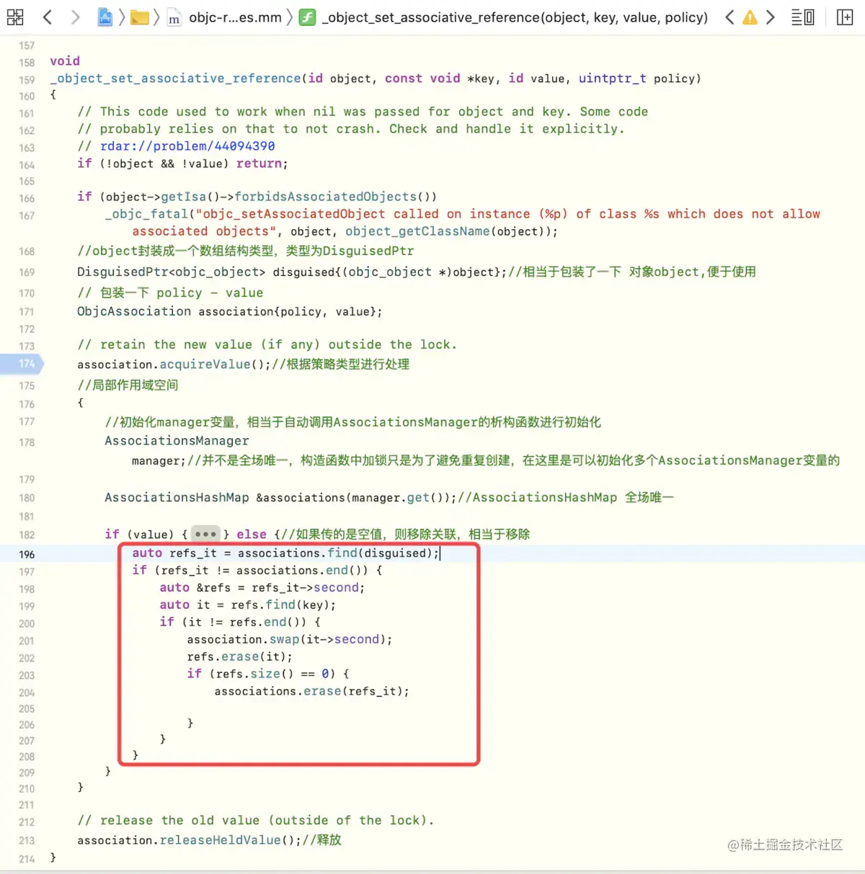This screenshot has width=865, height=874.
Task: Open the rdar://problem/44094390 link
Action: pyautogui.click(x=187, y=146)
